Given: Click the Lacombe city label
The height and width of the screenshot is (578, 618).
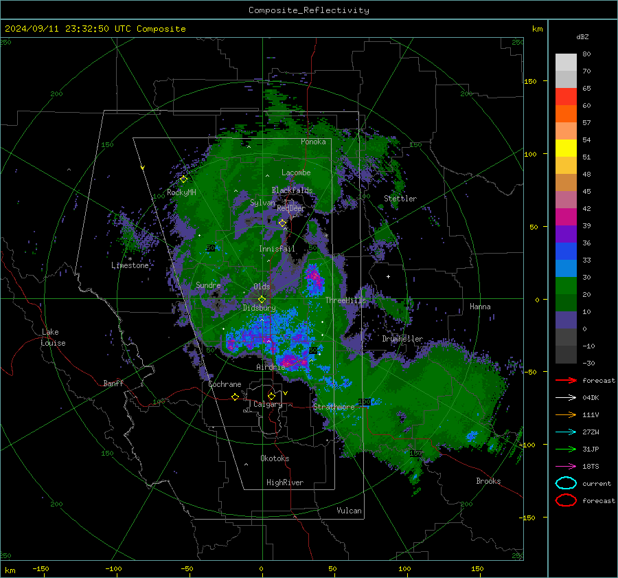Looking at the screenshot, I should (x=296, y=173).
